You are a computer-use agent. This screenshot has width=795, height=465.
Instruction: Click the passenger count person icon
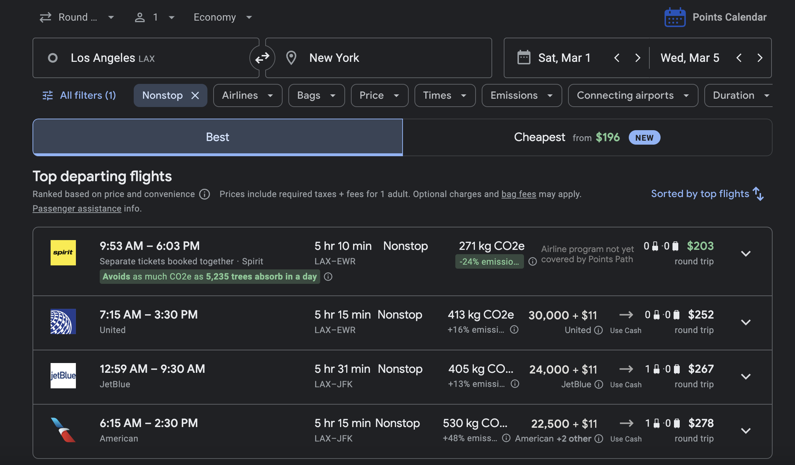[140, 17]
